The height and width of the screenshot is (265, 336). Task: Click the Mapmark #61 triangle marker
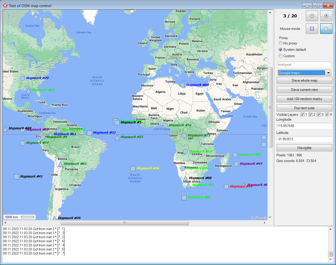point(50,134)
